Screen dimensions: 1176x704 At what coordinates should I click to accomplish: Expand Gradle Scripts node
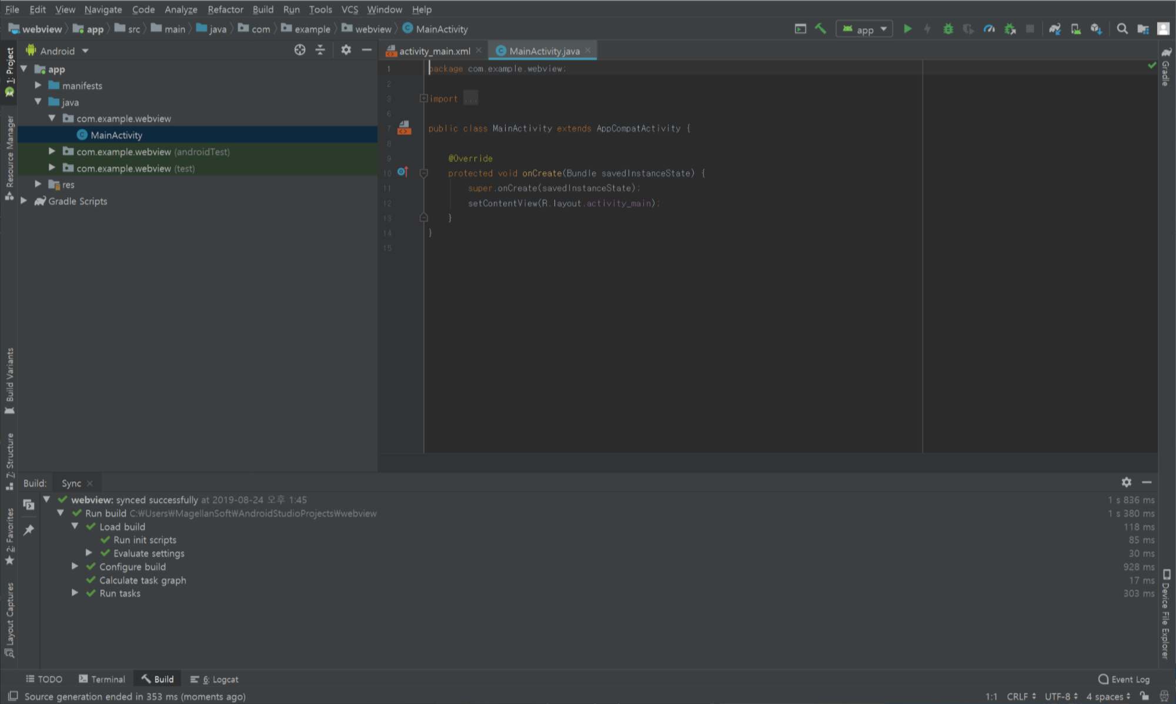[24, 201]
